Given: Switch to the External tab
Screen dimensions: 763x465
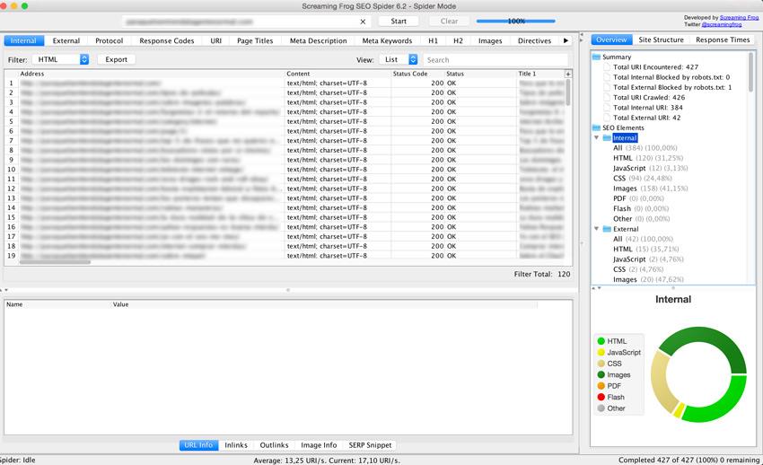Looking at the screenshot, I should tap(66, 41).
